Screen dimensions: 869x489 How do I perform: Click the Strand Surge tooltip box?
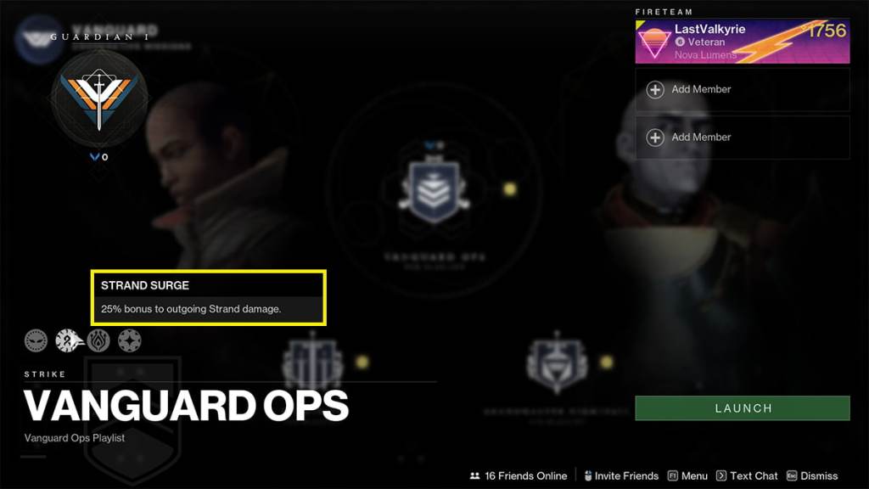point(209,298)
